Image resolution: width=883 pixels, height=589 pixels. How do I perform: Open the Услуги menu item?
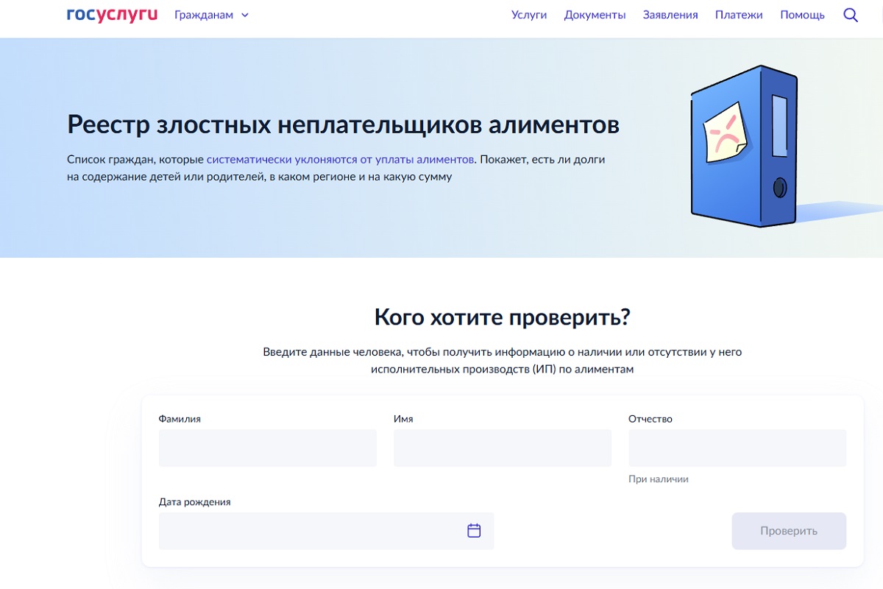[x=529, y=14]
